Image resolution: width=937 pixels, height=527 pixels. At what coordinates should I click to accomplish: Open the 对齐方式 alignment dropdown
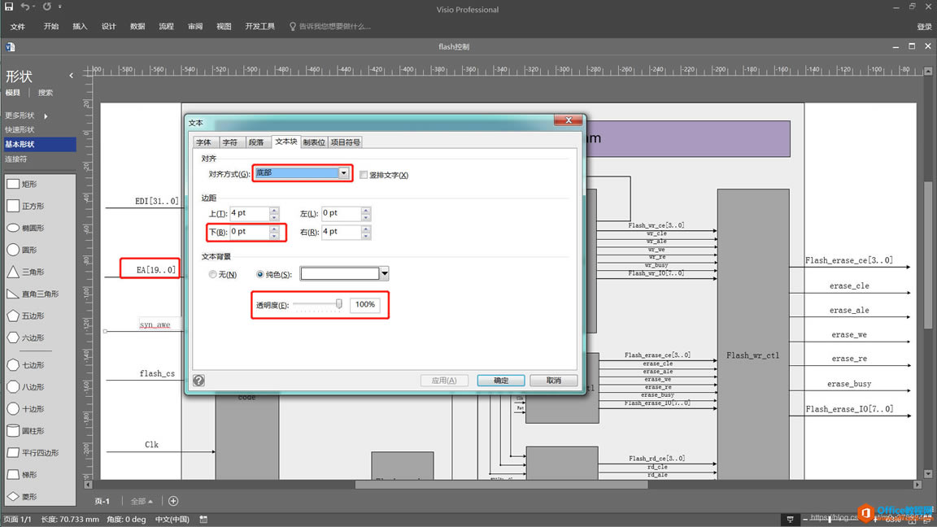coord(343,173)
